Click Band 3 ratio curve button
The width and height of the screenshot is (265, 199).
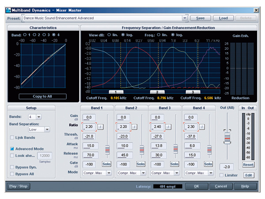(168, 127)
